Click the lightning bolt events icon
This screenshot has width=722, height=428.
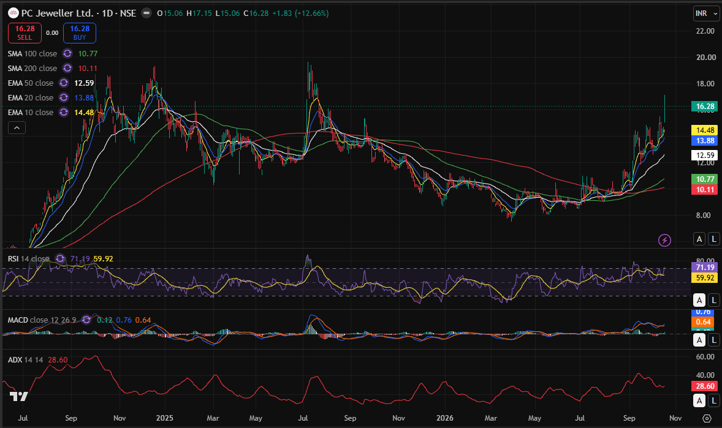(664, 240)
